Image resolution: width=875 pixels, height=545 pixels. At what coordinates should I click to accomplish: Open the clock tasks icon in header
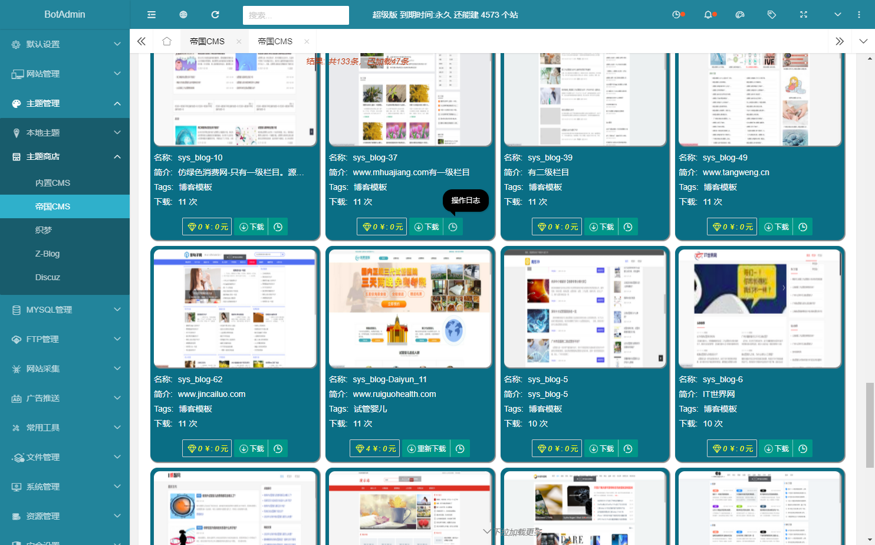click(x=677, y=15)
